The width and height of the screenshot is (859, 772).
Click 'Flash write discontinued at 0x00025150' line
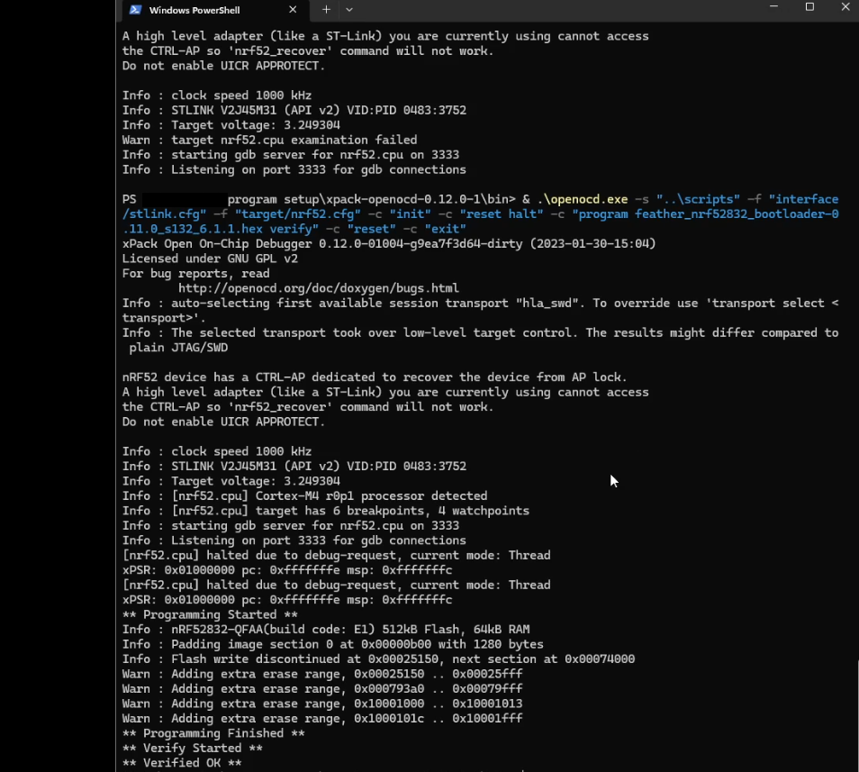(x=378, y=659)
